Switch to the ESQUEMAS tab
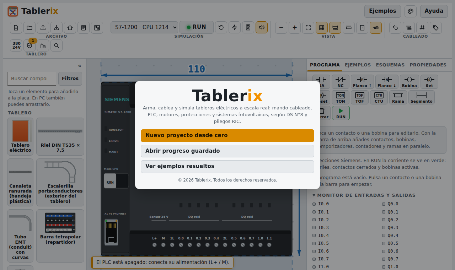455x270 pixels. [390, 65]
